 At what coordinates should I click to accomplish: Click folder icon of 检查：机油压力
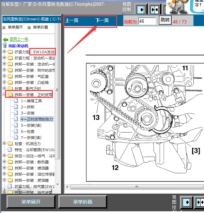(10, 143)
